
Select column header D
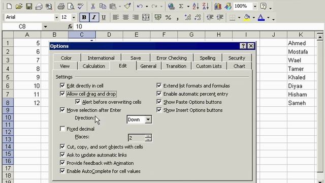click(x=109, y=35)
